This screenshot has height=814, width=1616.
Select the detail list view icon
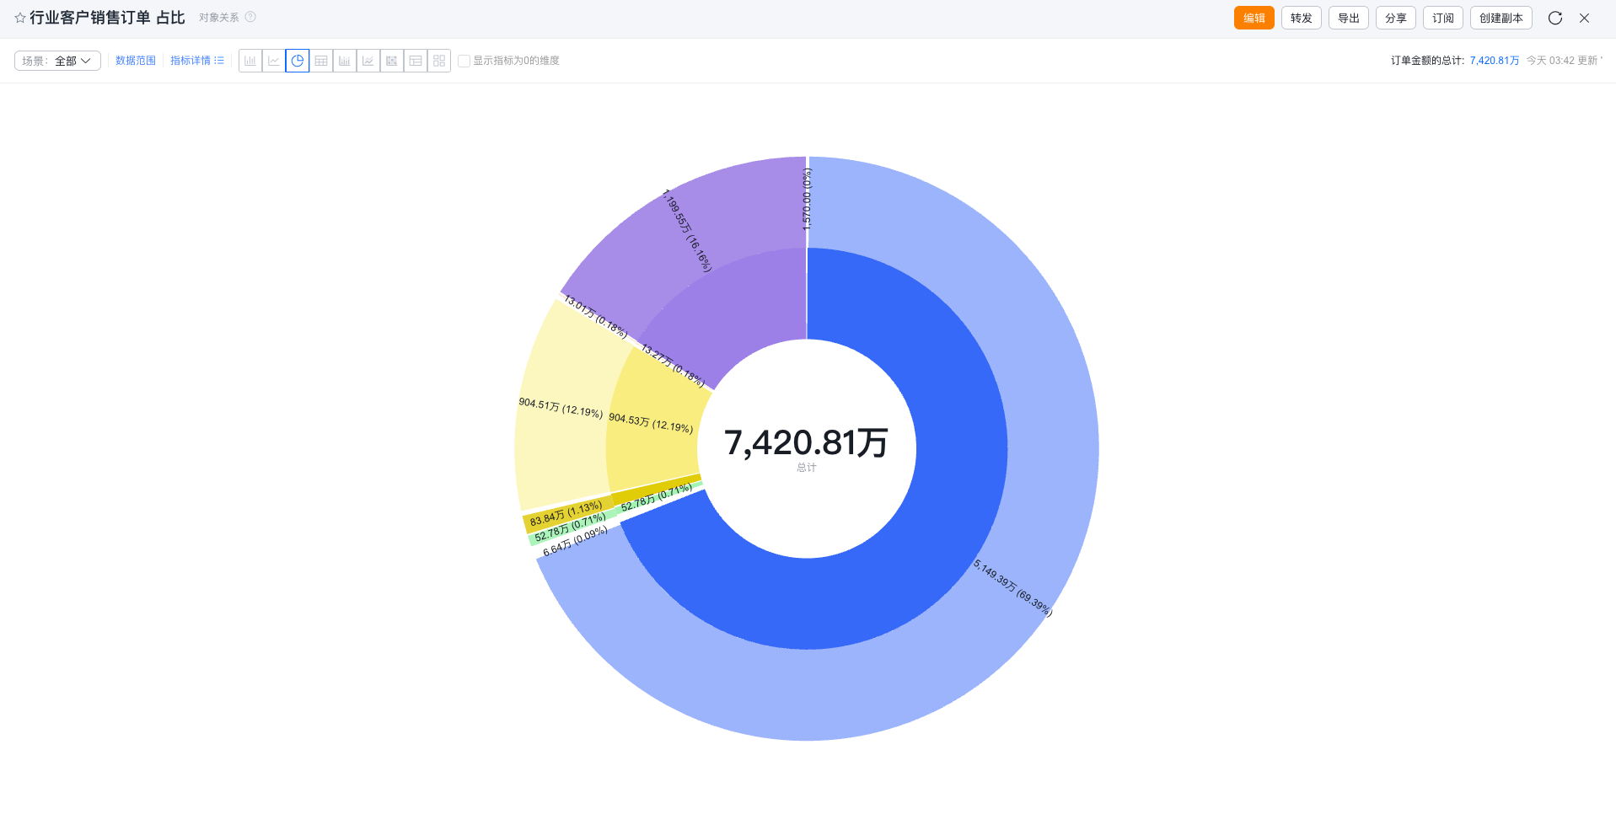click(416, 61)
